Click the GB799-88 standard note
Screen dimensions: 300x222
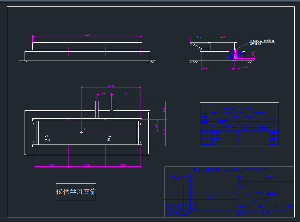click(255, 44)
